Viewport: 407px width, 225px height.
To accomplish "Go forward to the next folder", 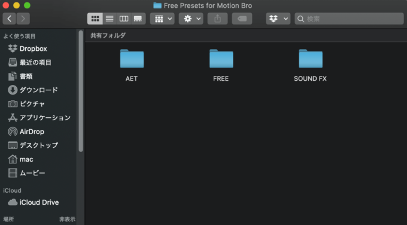I will (23, 19).
